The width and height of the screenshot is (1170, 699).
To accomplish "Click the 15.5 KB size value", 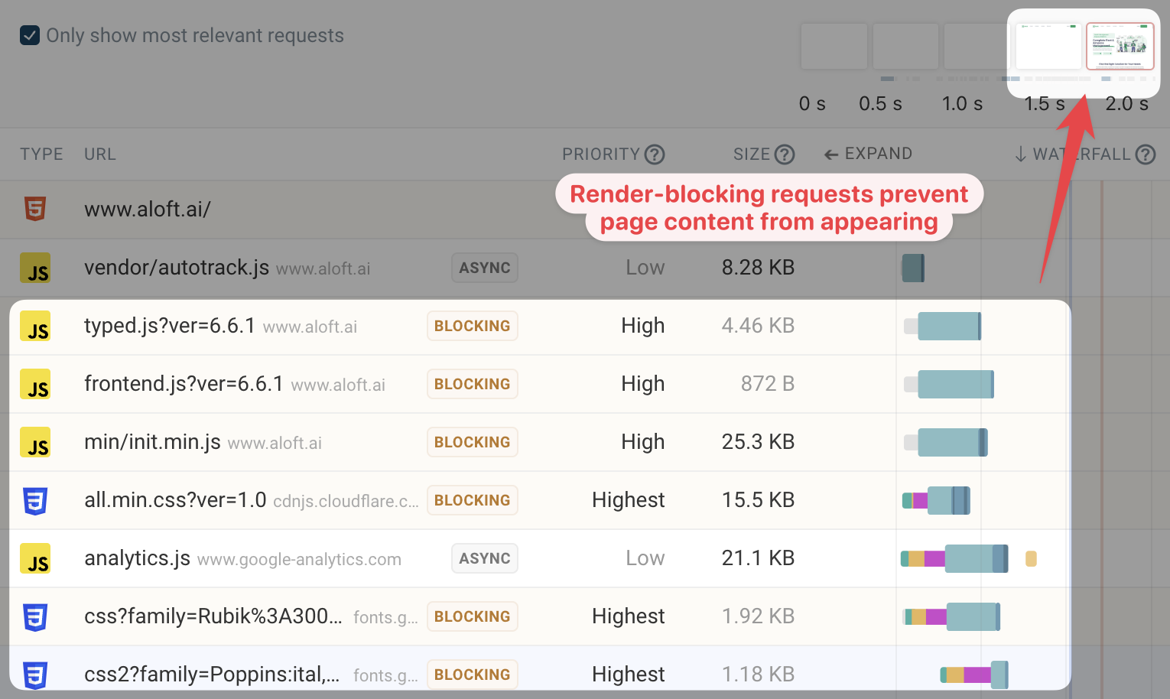I will click(758, 500).
